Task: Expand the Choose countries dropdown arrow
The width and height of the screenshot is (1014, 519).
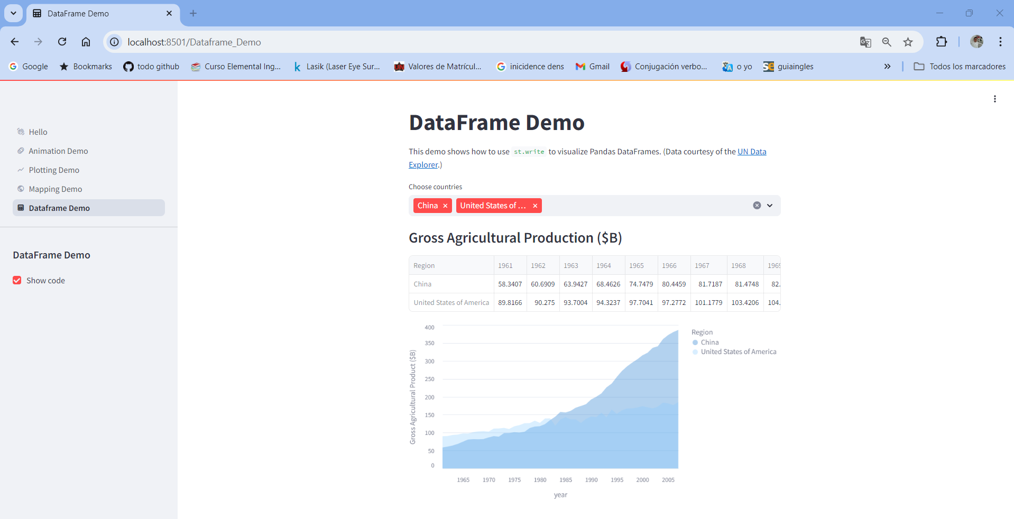Action: 770,206
